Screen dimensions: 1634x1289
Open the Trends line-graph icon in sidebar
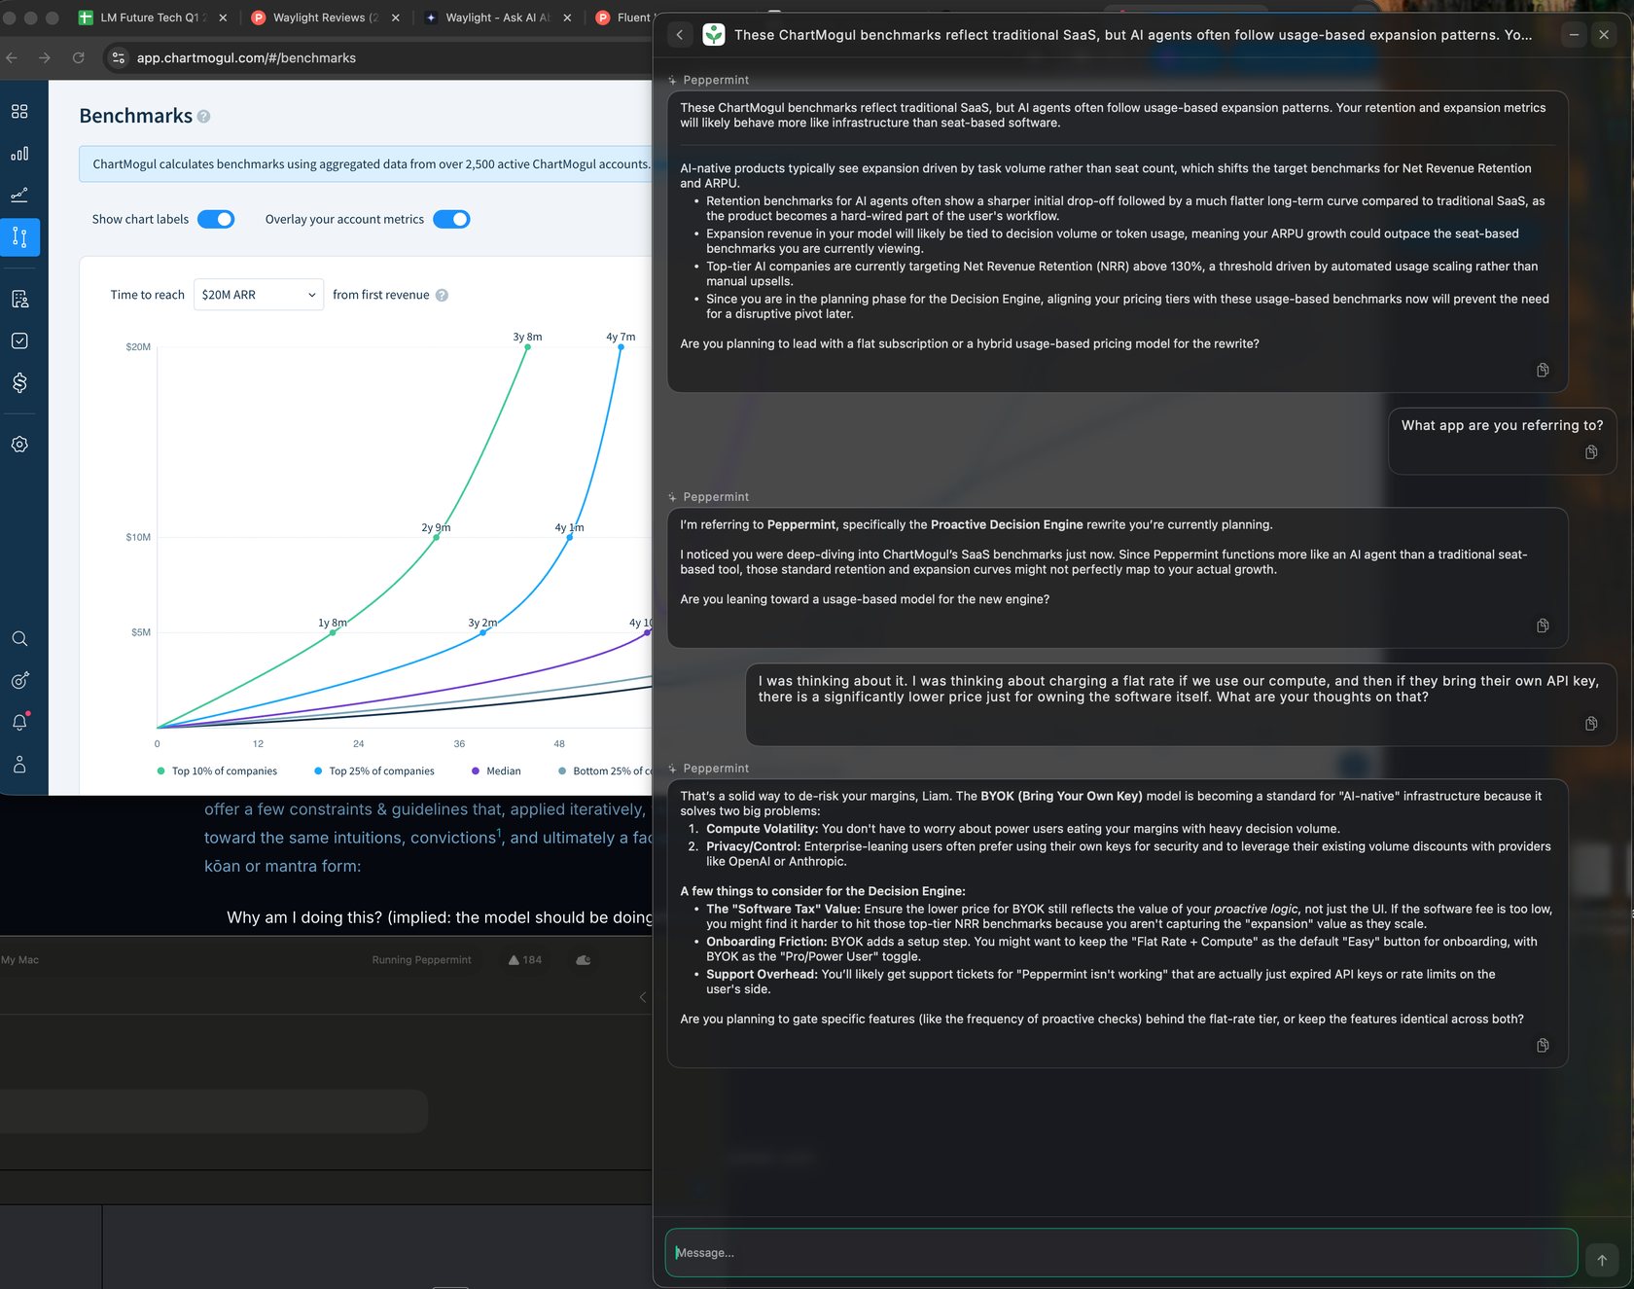point(19,194)
